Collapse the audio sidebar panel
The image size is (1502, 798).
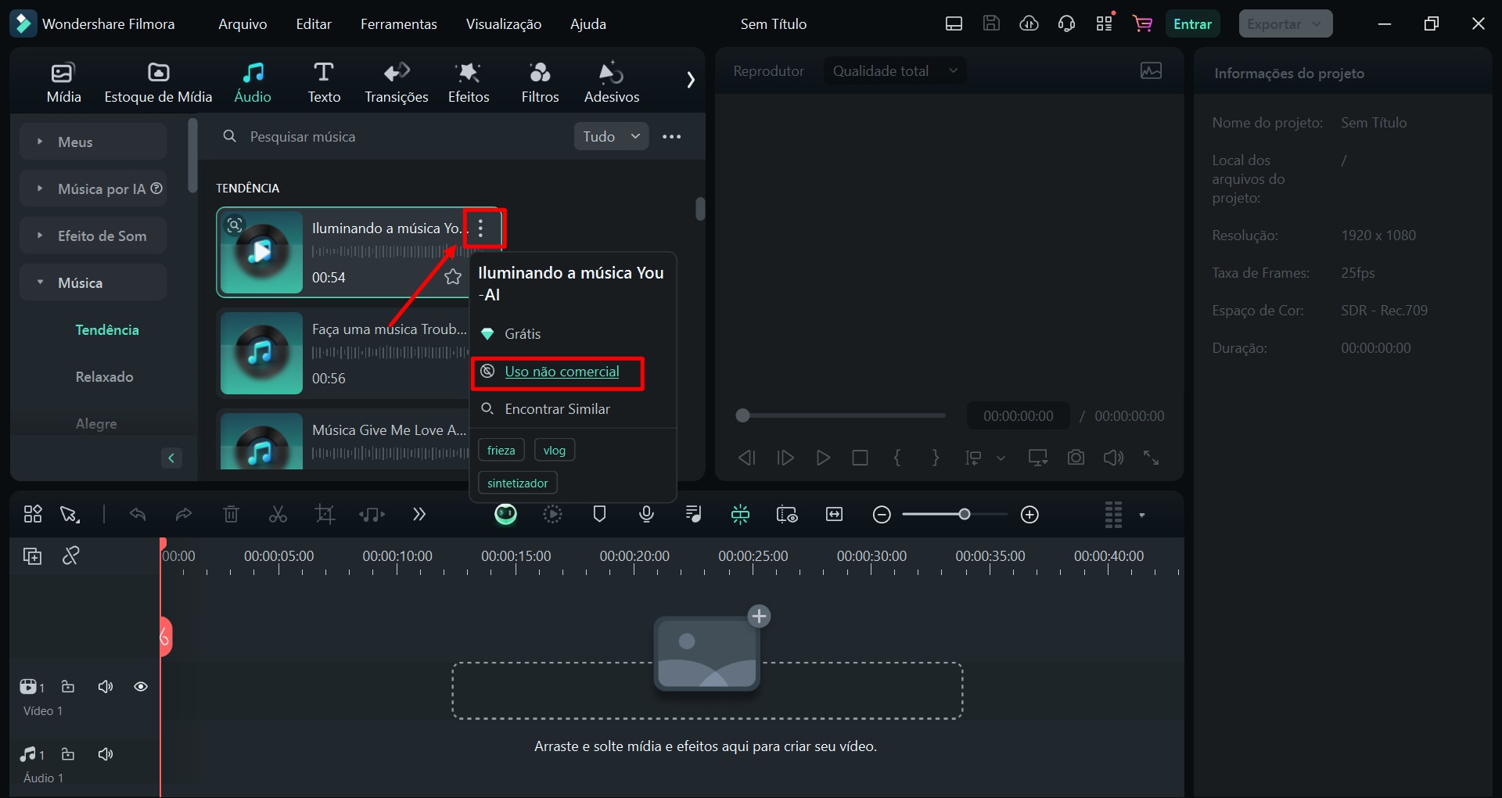(x=171, y=458)
